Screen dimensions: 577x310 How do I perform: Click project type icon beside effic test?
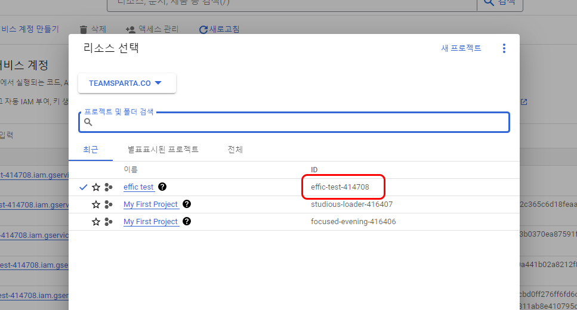click(109, 187)
